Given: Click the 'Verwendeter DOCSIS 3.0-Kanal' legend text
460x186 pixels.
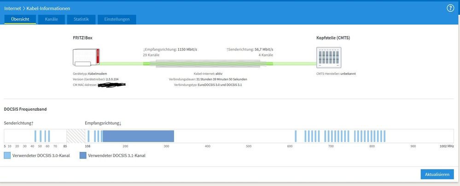Looking at the screenshot, I should pyautogui.click(x=41, y=156).
